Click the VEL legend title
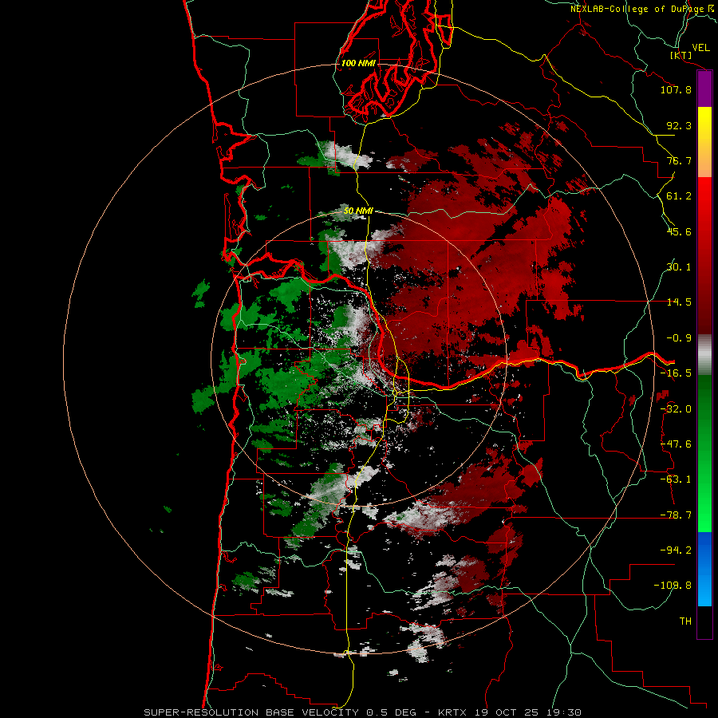The height and width of the screenshot is (718, 718). point(701,48)
